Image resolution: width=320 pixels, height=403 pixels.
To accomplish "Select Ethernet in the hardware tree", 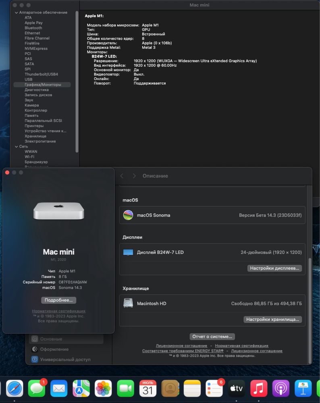I will coord(32,33).
